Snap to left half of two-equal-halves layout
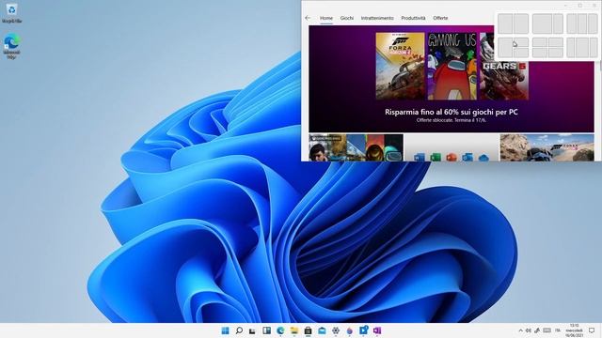 point(505,23)
